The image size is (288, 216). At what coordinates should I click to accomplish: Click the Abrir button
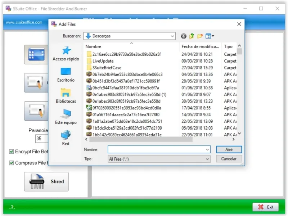(x=229, y=149)
